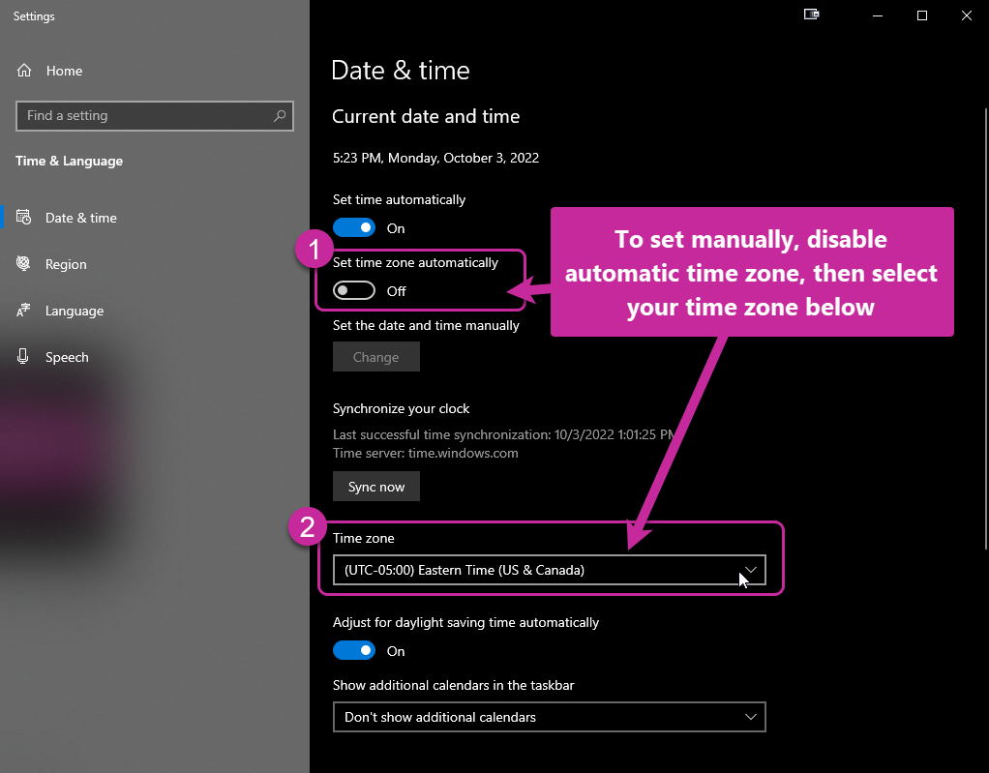Focus the Find a setting search box
This screenshot has height=773, width=989.
click(x=155, y=116)
